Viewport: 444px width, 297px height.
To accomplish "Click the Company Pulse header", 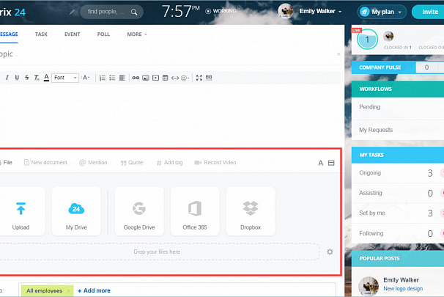I will 380,67.
